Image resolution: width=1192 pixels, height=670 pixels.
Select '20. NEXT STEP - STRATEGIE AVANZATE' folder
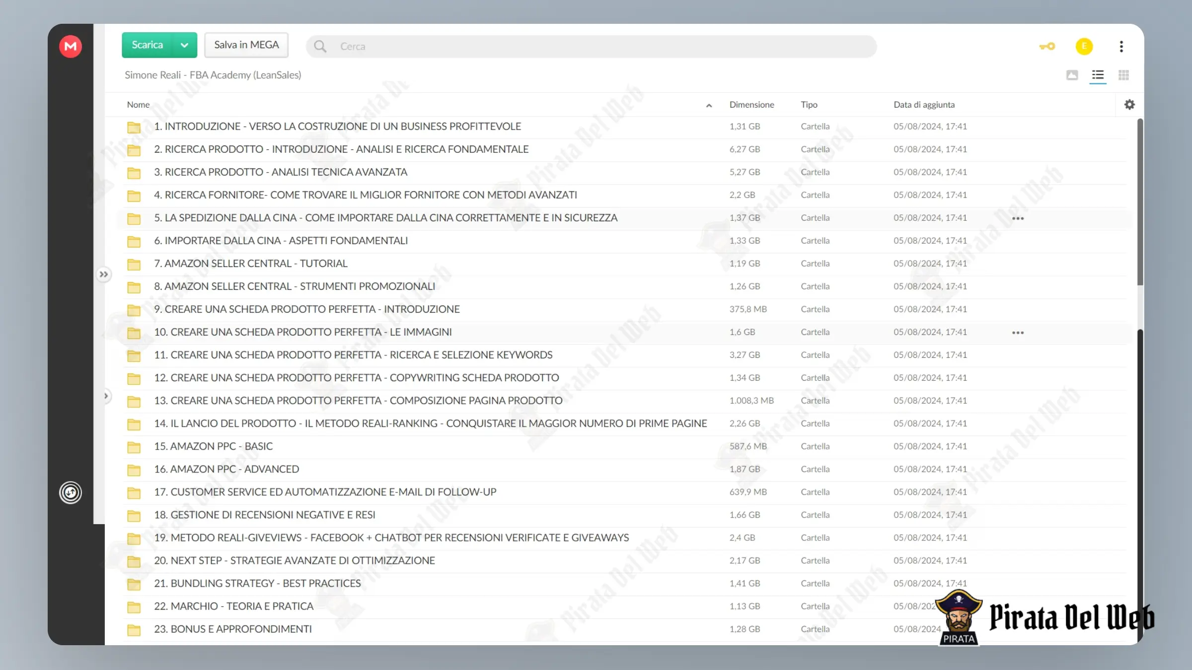tap(295, 560)
